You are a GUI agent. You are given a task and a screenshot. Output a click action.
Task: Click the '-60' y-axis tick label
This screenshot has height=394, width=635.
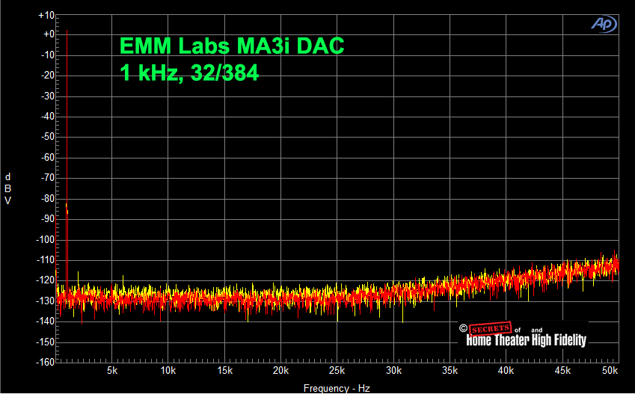(x=47, y=157)
